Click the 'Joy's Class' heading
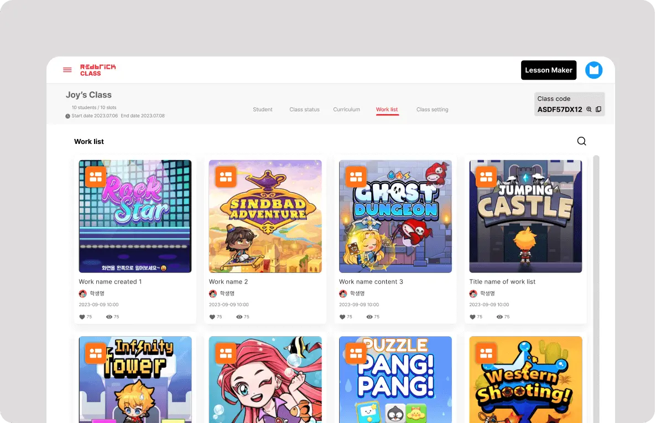656x423 pixels. 88,95
